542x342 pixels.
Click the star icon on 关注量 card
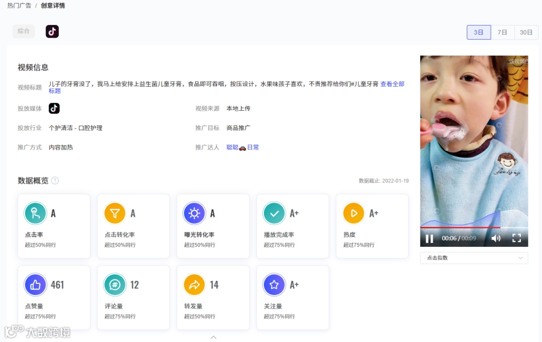274,284
